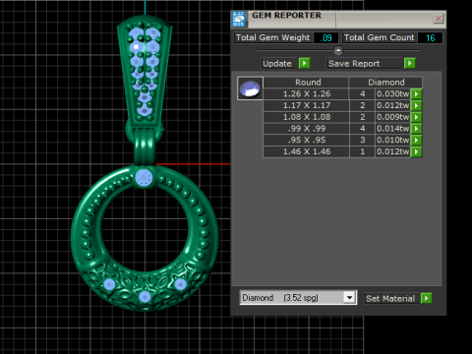The width and height of the screenshot is (472, 354).
Task: Select the 1.08 X 1.08 size cell
Action: click(x=307, y=117)
